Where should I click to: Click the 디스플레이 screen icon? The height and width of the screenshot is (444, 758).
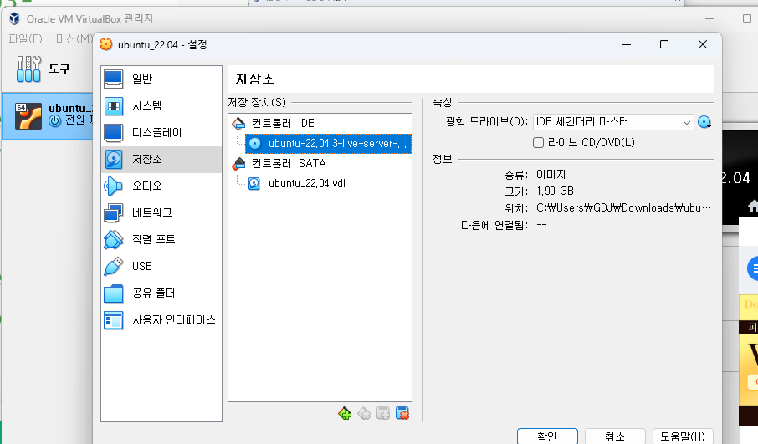(114, 133)
